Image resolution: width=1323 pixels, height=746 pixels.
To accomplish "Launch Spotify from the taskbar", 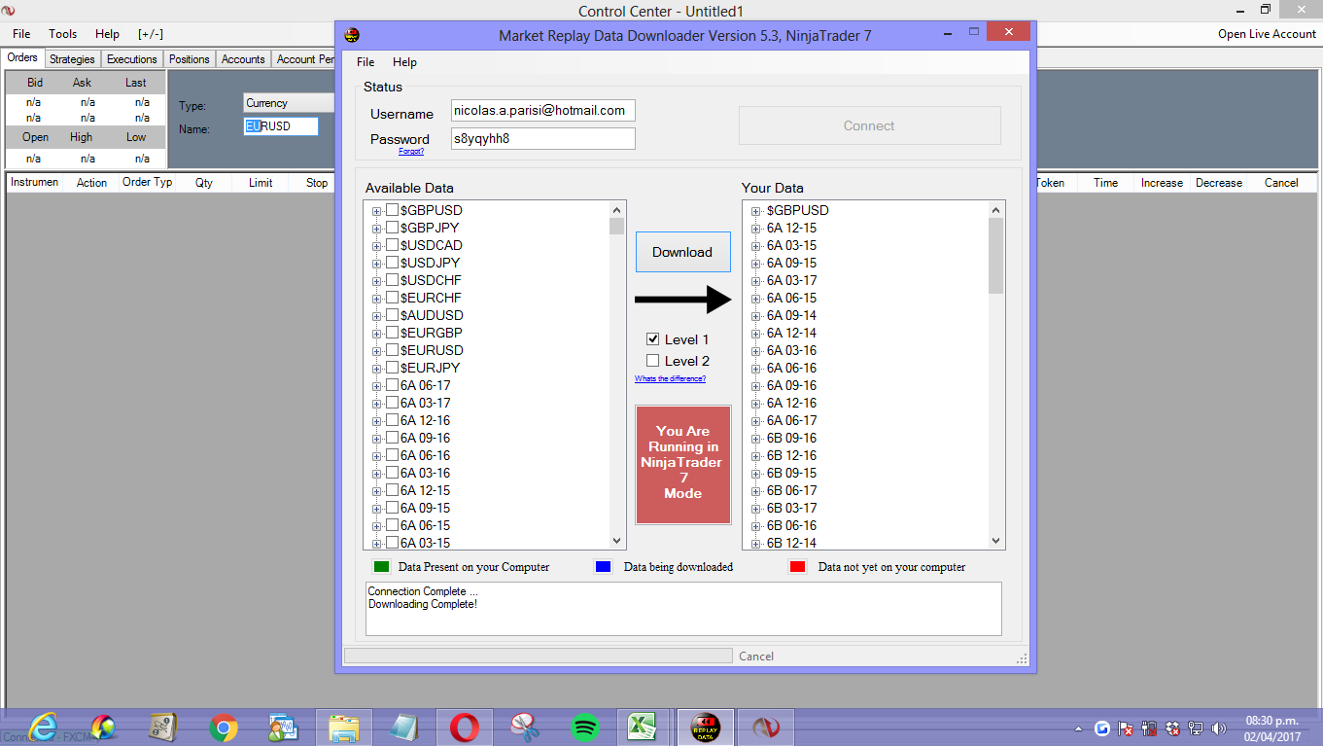I will (x=585, y=727).
